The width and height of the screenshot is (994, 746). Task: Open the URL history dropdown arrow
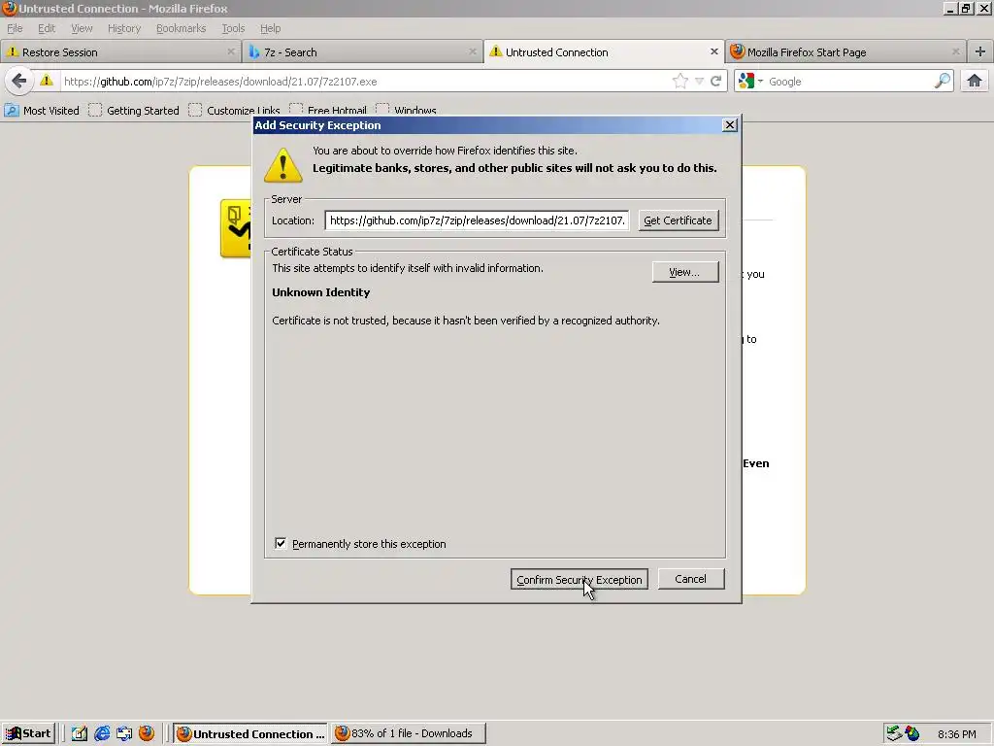pos(699,82)
